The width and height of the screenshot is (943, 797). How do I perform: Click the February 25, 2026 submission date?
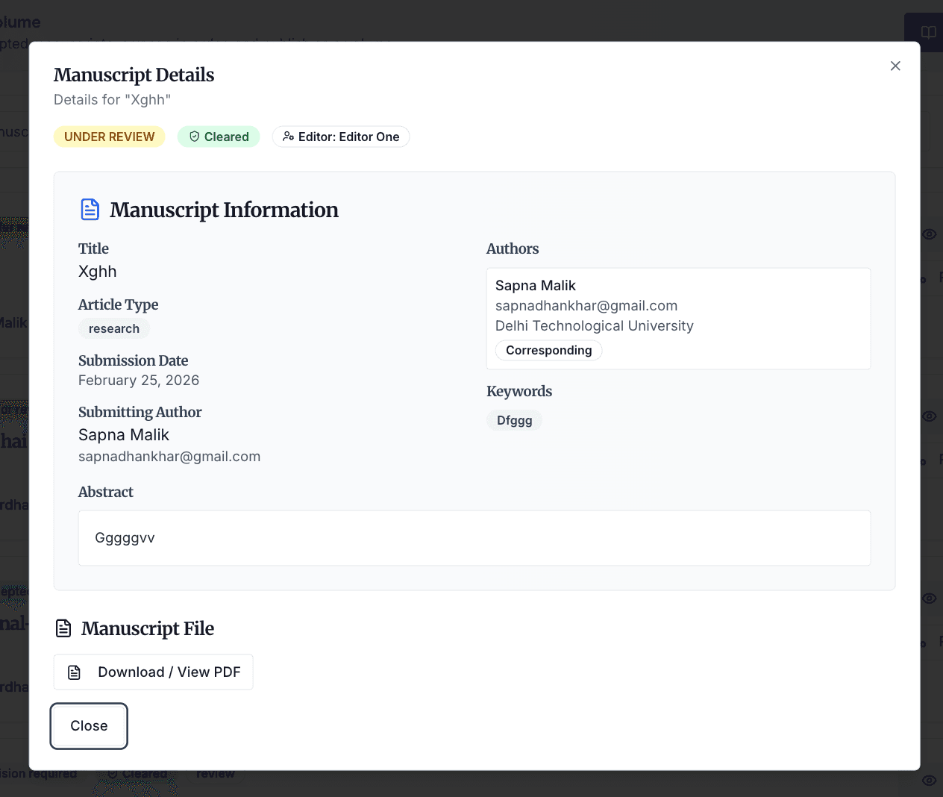[139, 380]
